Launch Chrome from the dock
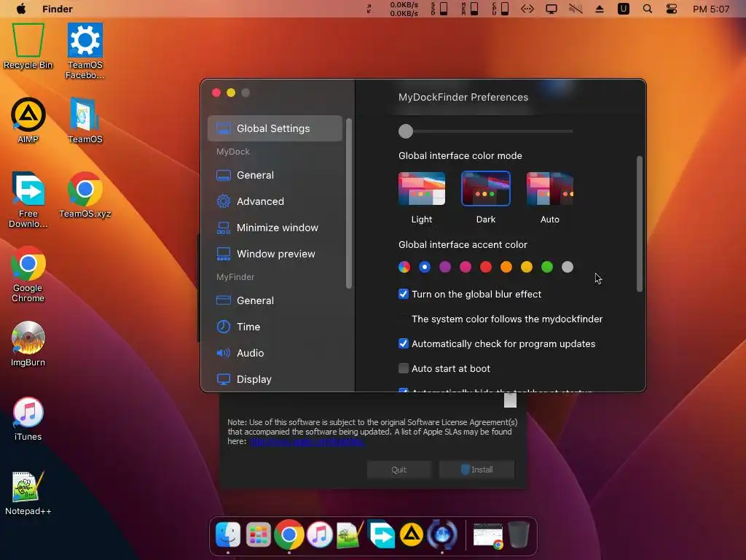The width and height of the screenshot is (746, 560). pos(288,534)
